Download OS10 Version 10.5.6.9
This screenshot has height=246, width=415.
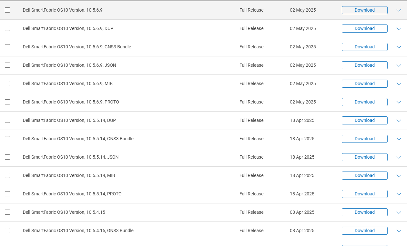(365, 10)
